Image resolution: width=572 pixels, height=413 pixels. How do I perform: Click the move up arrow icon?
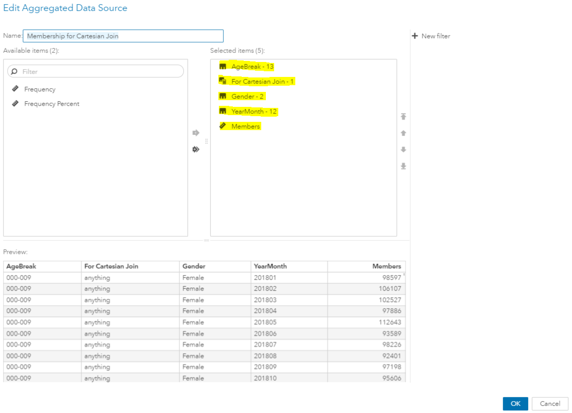tap(403, 133)
